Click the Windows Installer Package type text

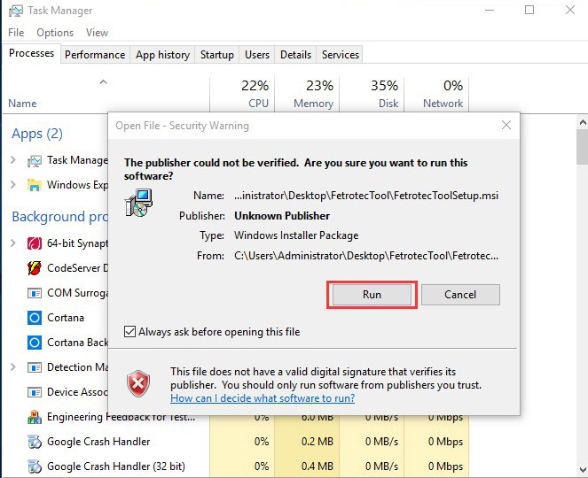point(296,235)
